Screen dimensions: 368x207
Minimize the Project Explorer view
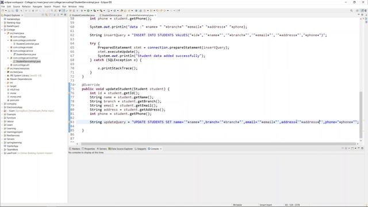point(62,15)
